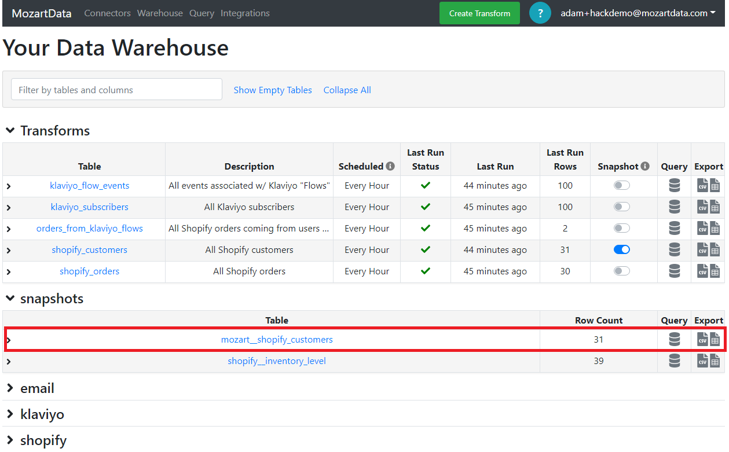Export shopify_orders to spreadsheet

(x=715, y=271)
